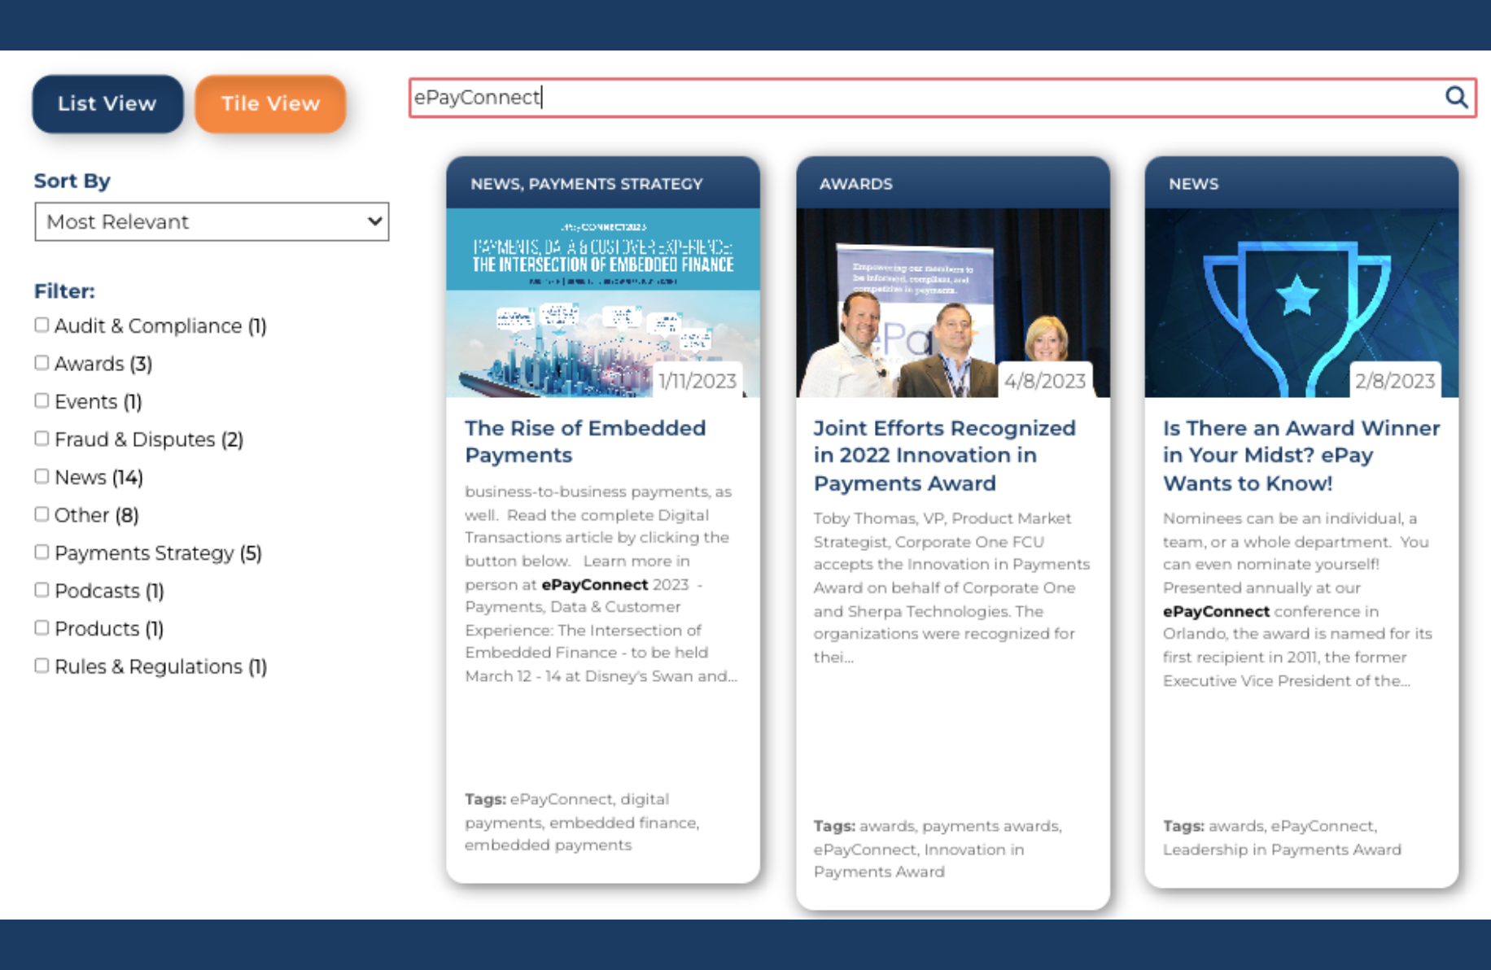Check the Fraud & Disputes filter
1491x970 pixels.
click(x=42, y=438)
